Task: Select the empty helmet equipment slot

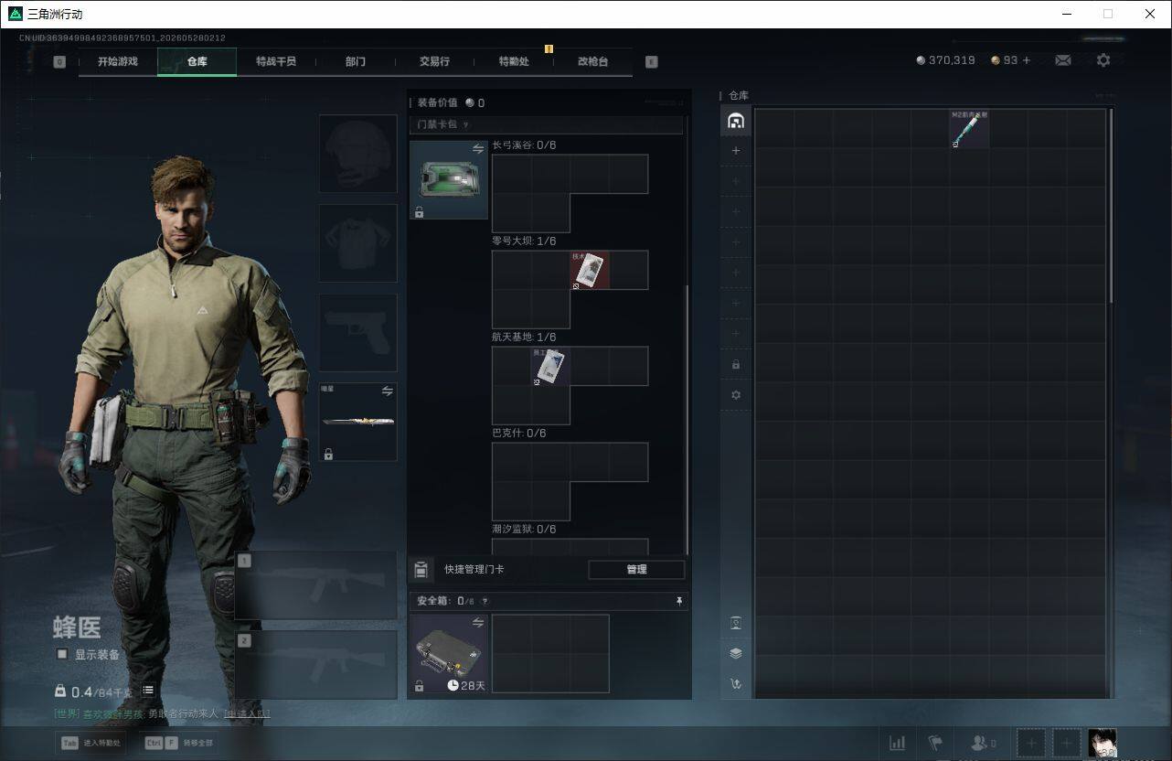Action: 357,154
